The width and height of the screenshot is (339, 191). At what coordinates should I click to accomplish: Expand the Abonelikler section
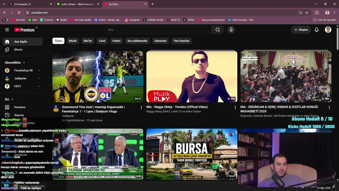[15, 63]
